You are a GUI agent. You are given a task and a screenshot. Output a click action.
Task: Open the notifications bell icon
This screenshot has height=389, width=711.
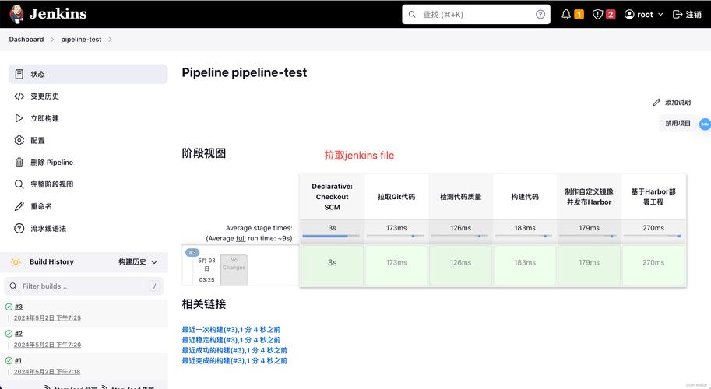(566, 15)
